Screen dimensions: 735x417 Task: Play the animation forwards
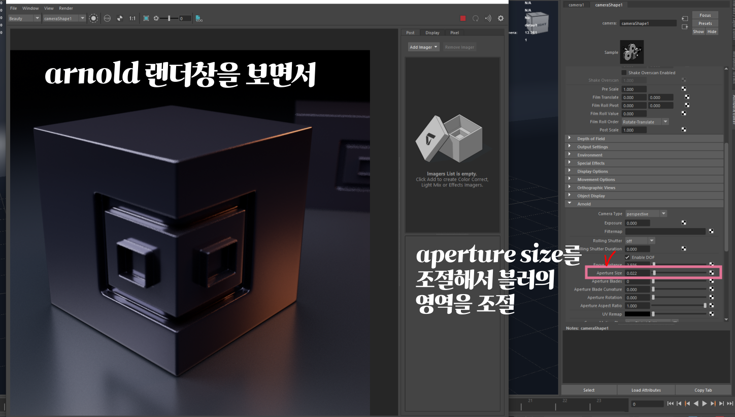[705, 403]
